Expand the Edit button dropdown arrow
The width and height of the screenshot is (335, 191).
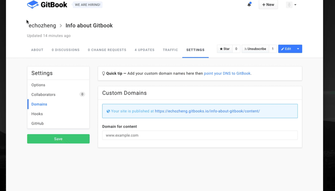(x=298, y=49)
